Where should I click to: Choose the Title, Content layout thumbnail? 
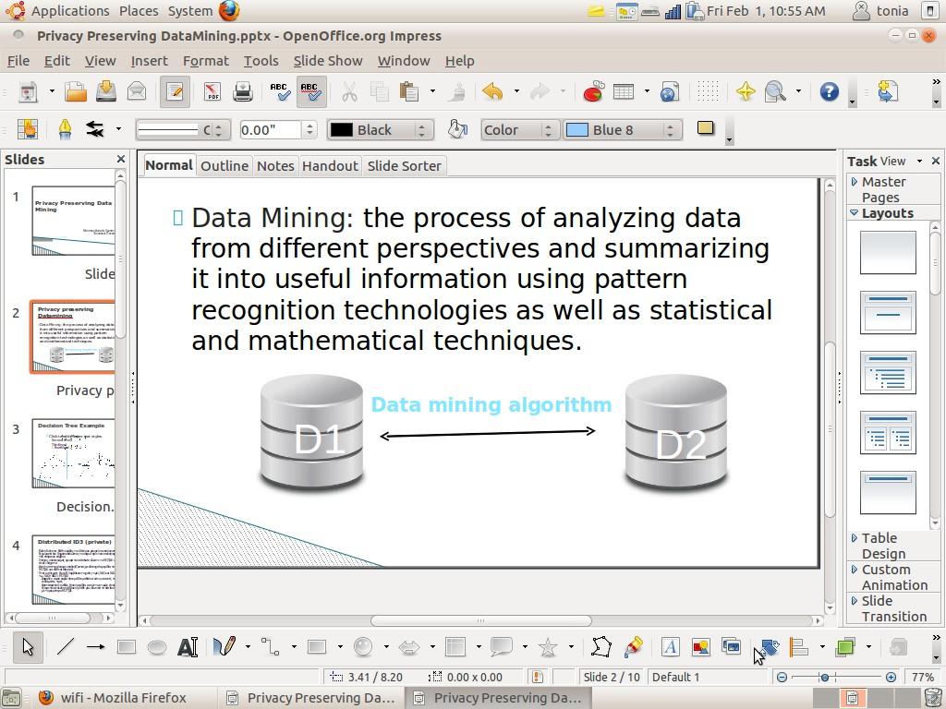tap(888, 373)
